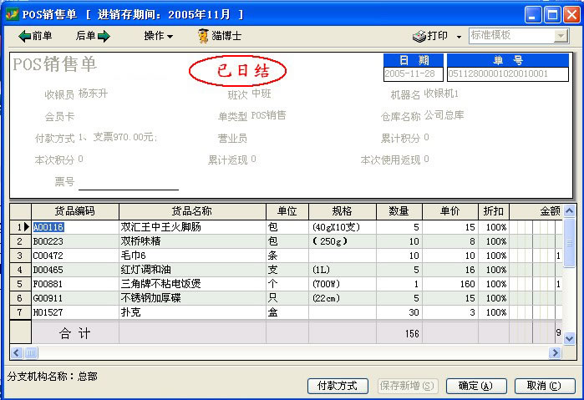Expand the print options arrow next to 打印

click(459, 37)
